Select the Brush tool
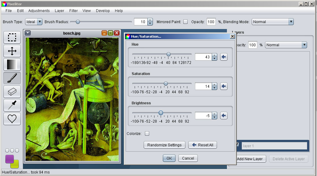Image resolution: width=317 pixels, height=176 pixels. pos(12,78)
